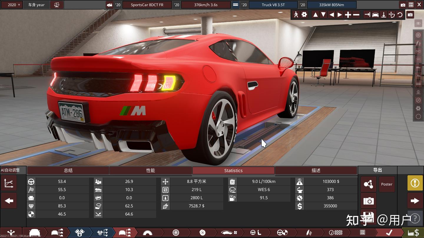Viewport: 424px width, 238px height.
Task: Click the 103000 $ price value
Action: [331, 181]
